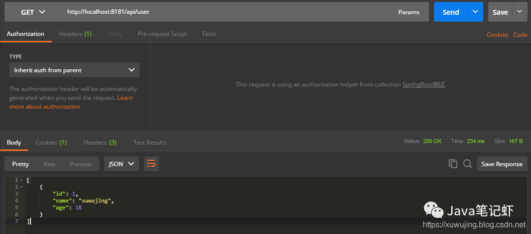Switch to Raw view mode
The width and height of the screenshot is (531, 234).
(49, 164)
